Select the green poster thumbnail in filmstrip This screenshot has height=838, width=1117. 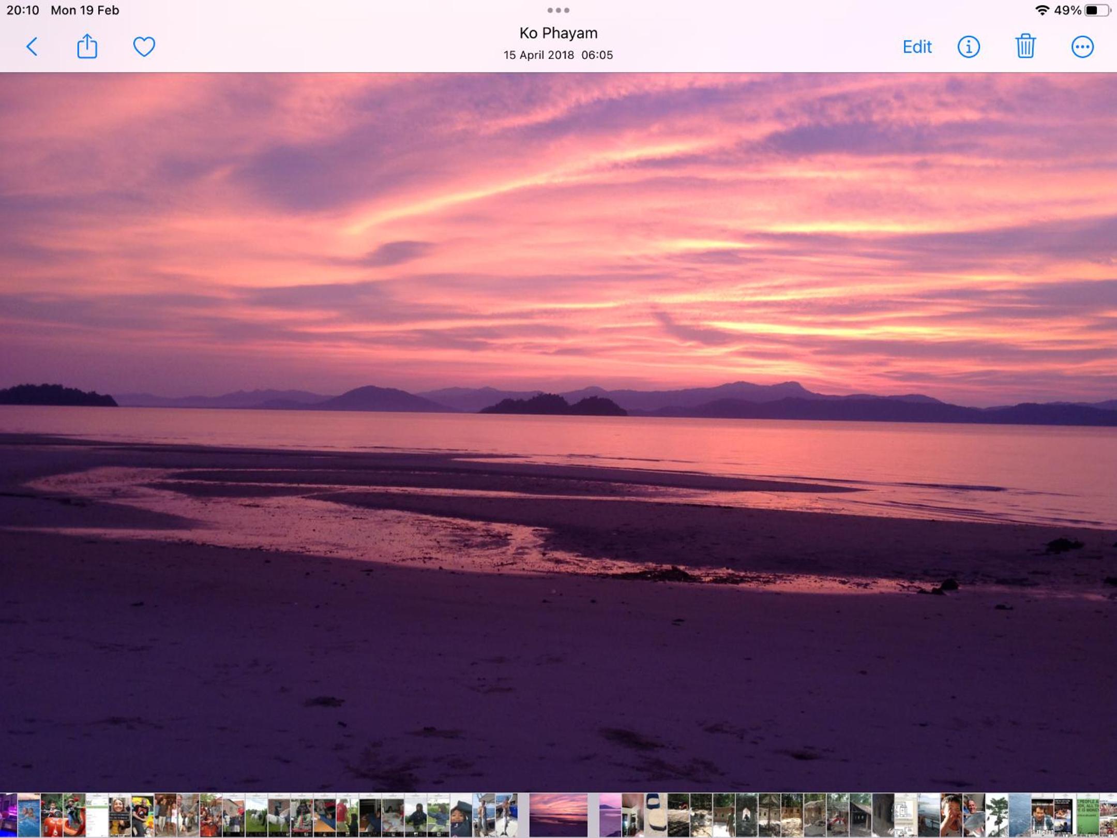click(1088, 815)
